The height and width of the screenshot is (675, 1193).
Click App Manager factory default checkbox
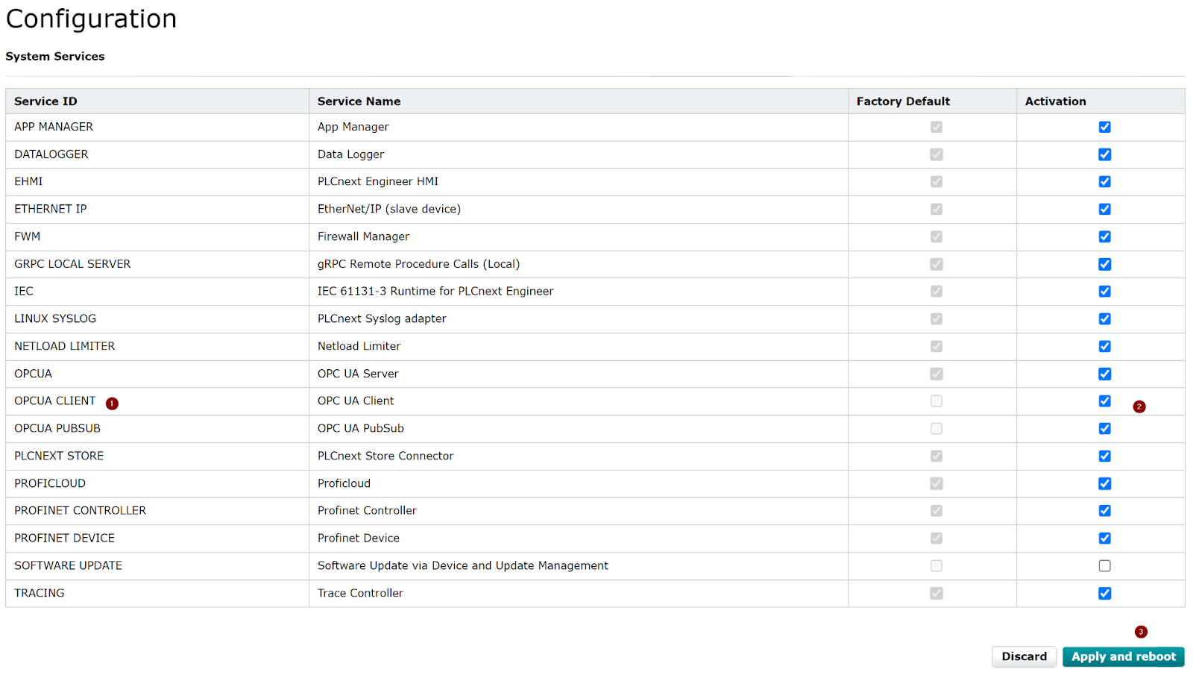point(937,128)
